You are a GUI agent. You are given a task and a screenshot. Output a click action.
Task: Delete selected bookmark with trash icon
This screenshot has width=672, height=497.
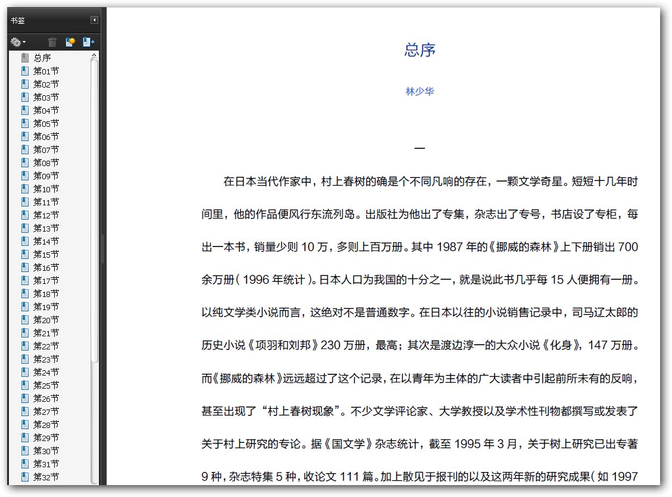tap(52, 42)
